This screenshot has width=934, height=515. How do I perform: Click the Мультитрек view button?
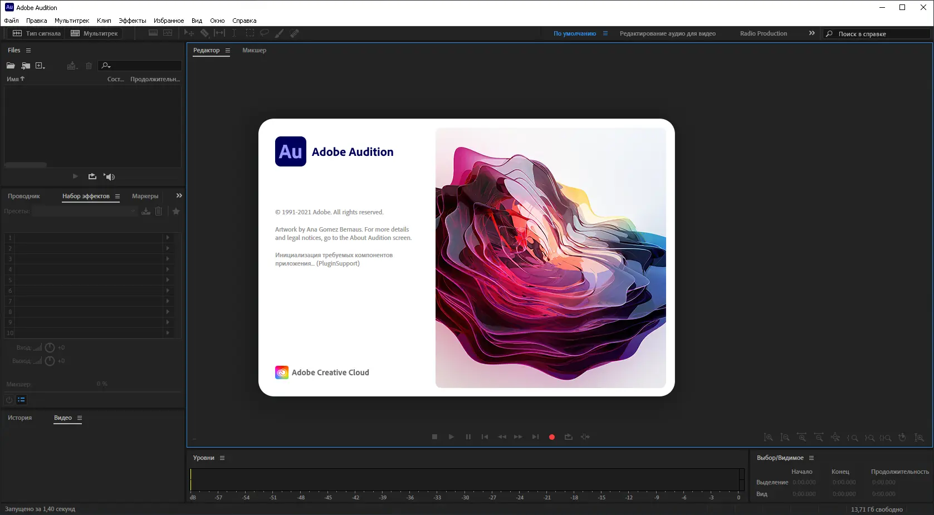coord(94,33)
